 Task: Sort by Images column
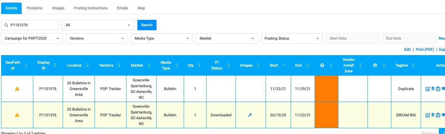(258, 65)
